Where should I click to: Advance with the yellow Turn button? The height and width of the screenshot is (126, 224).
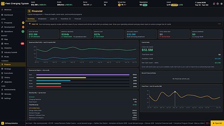click(x=217, y=123)
